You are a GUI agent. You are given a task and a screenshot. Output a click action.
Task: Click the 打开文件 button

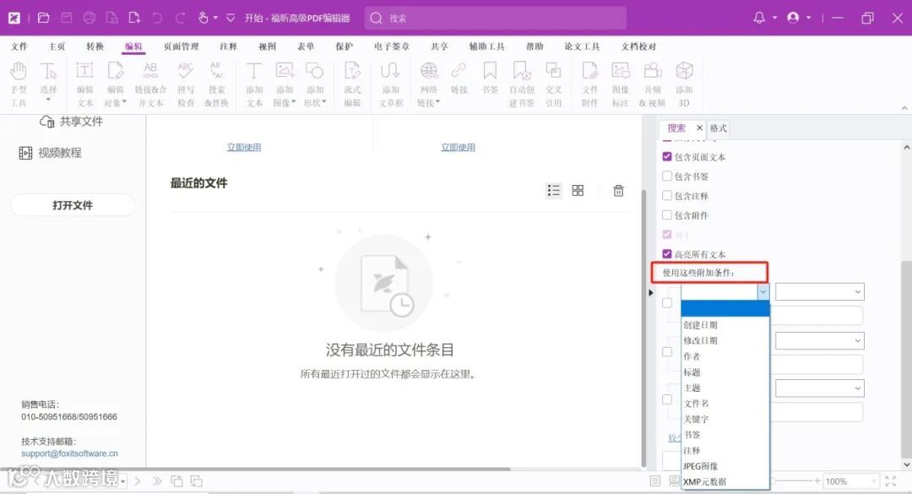[x=73, y=205]
